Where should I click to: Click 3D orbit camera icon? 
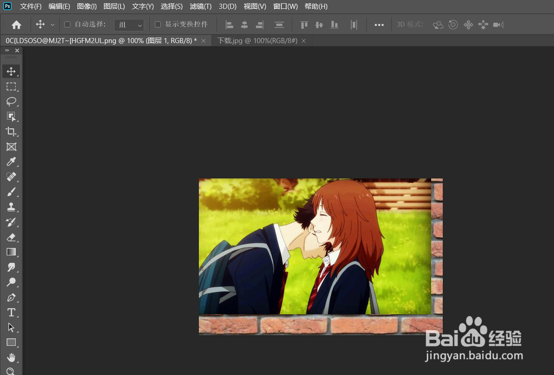point(438,25)
